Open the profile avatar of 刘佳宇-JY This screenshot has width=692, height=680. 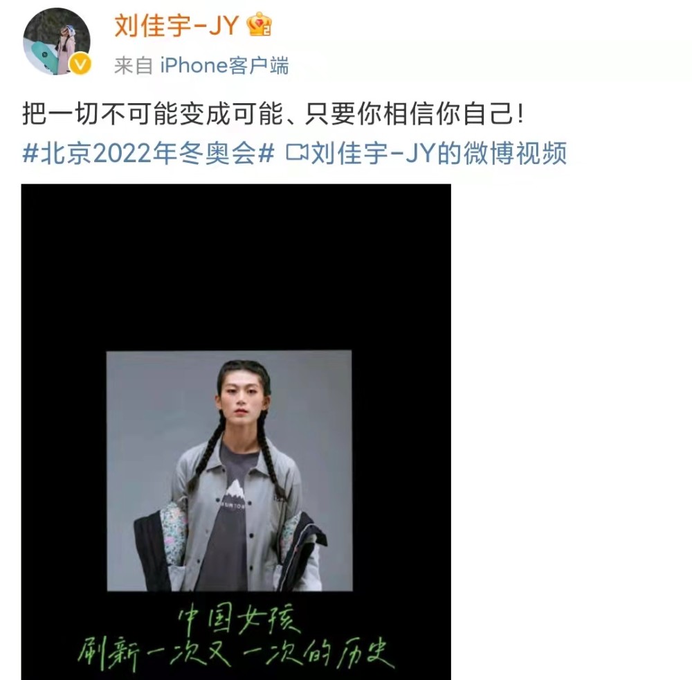coord(57,41)
